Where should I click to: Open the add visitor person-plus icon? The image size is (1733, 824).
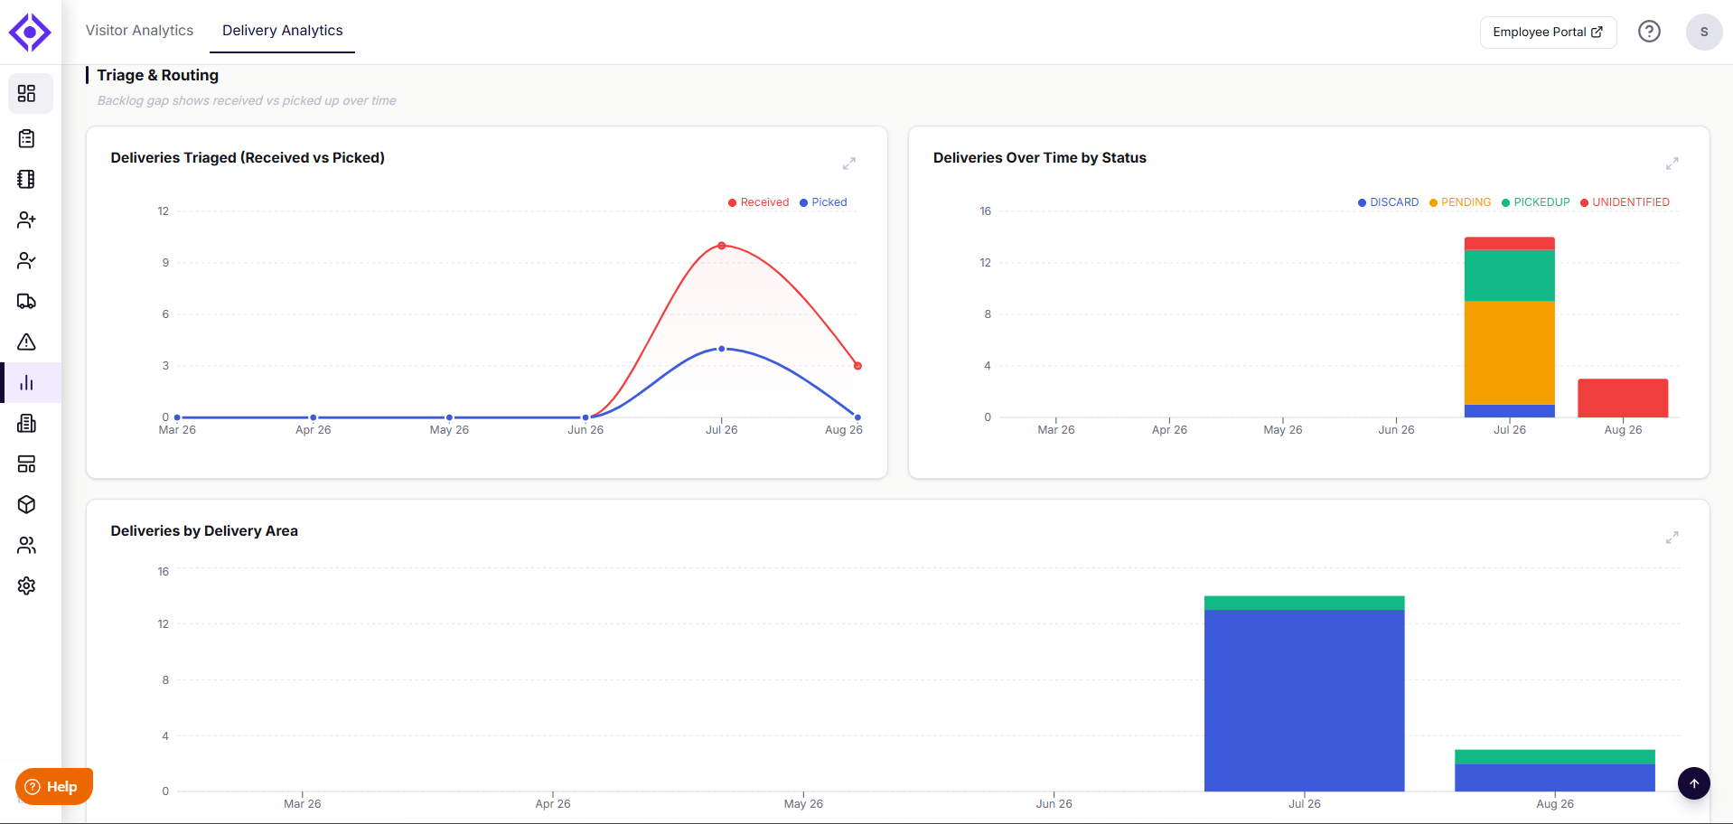26,220
